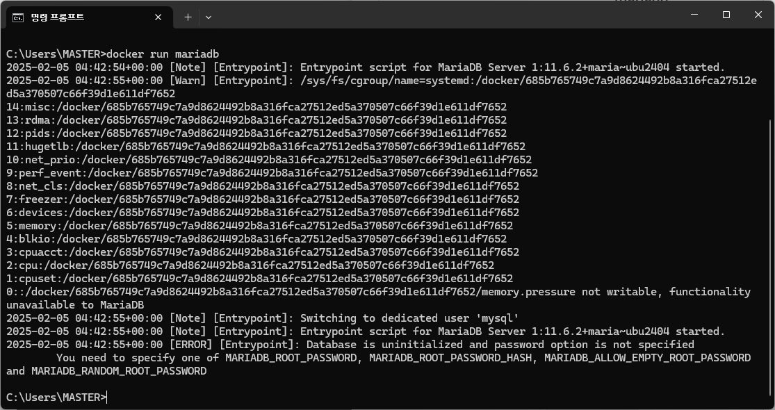This screenshot has width=775, height=410.
Task: Click the command prompt icon in tab
Action: [x=18, y=18]
